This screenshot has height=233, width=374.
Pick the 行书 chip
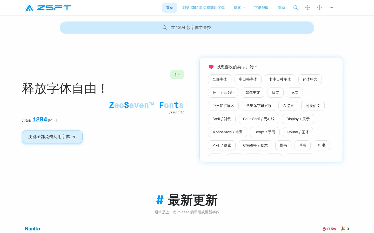click(x=322, y=145)
